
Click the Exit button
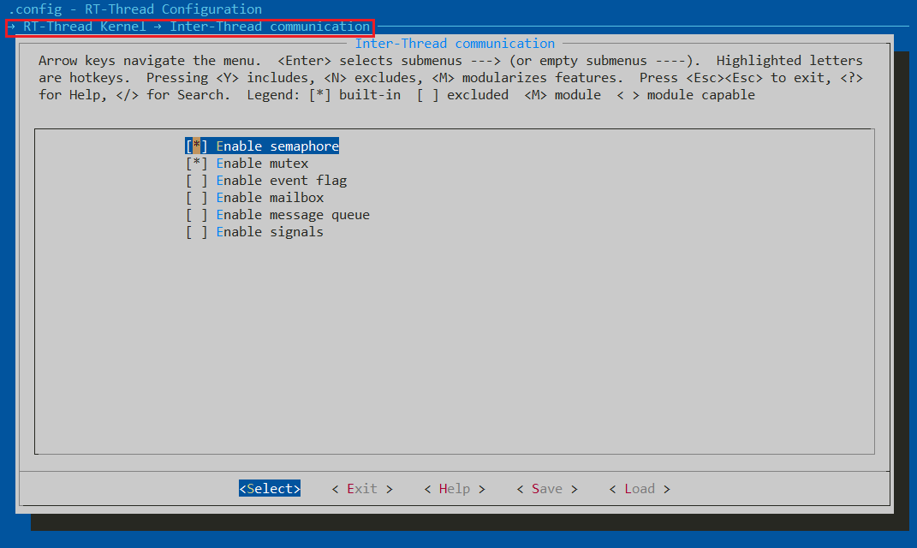tap(362, 488)
